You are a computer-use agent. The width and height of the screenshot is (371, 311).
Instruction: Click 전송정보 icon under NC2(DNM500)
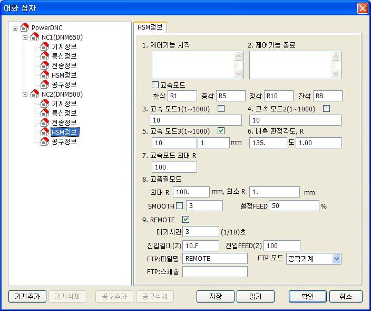point(44,122)
